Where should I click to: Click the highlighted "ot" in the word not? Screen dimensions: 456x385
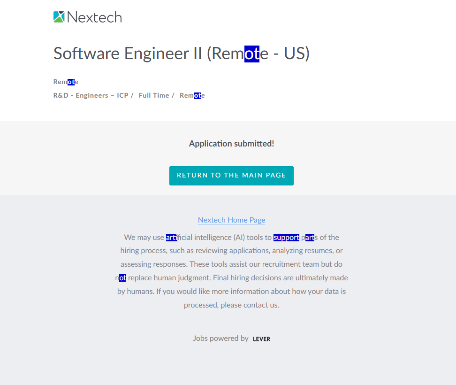(122, 277)
